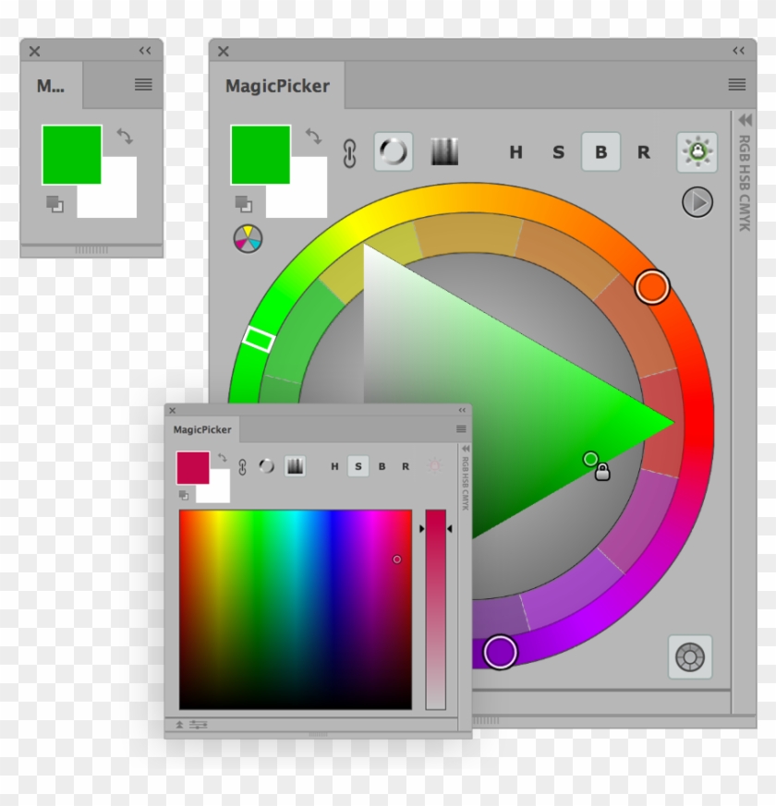Toggle the lightbulb lock button in large panel
776x806 pixels.
coord(697,151)
